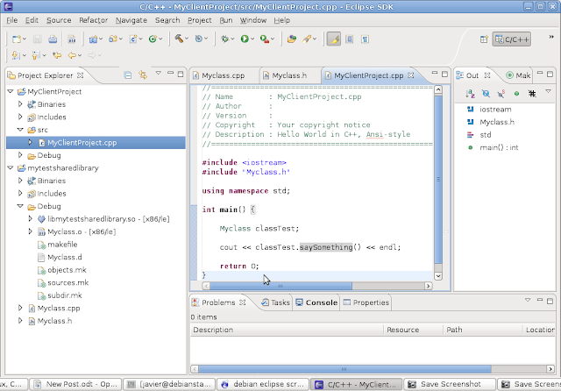
Task: Collapse the mytestsharedlibrary project
Action: 11,167
